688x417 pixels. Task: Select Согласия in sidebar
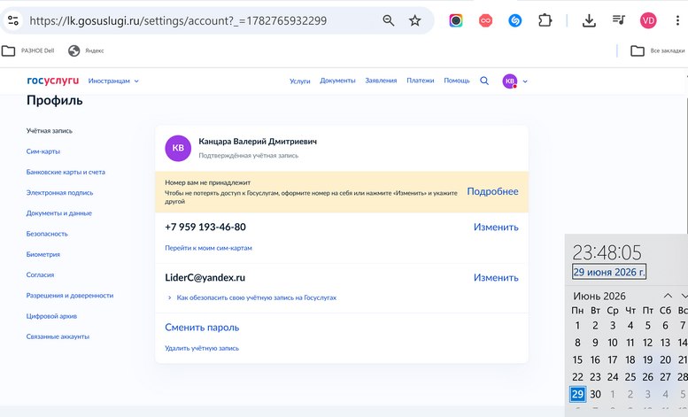[40, 275]
